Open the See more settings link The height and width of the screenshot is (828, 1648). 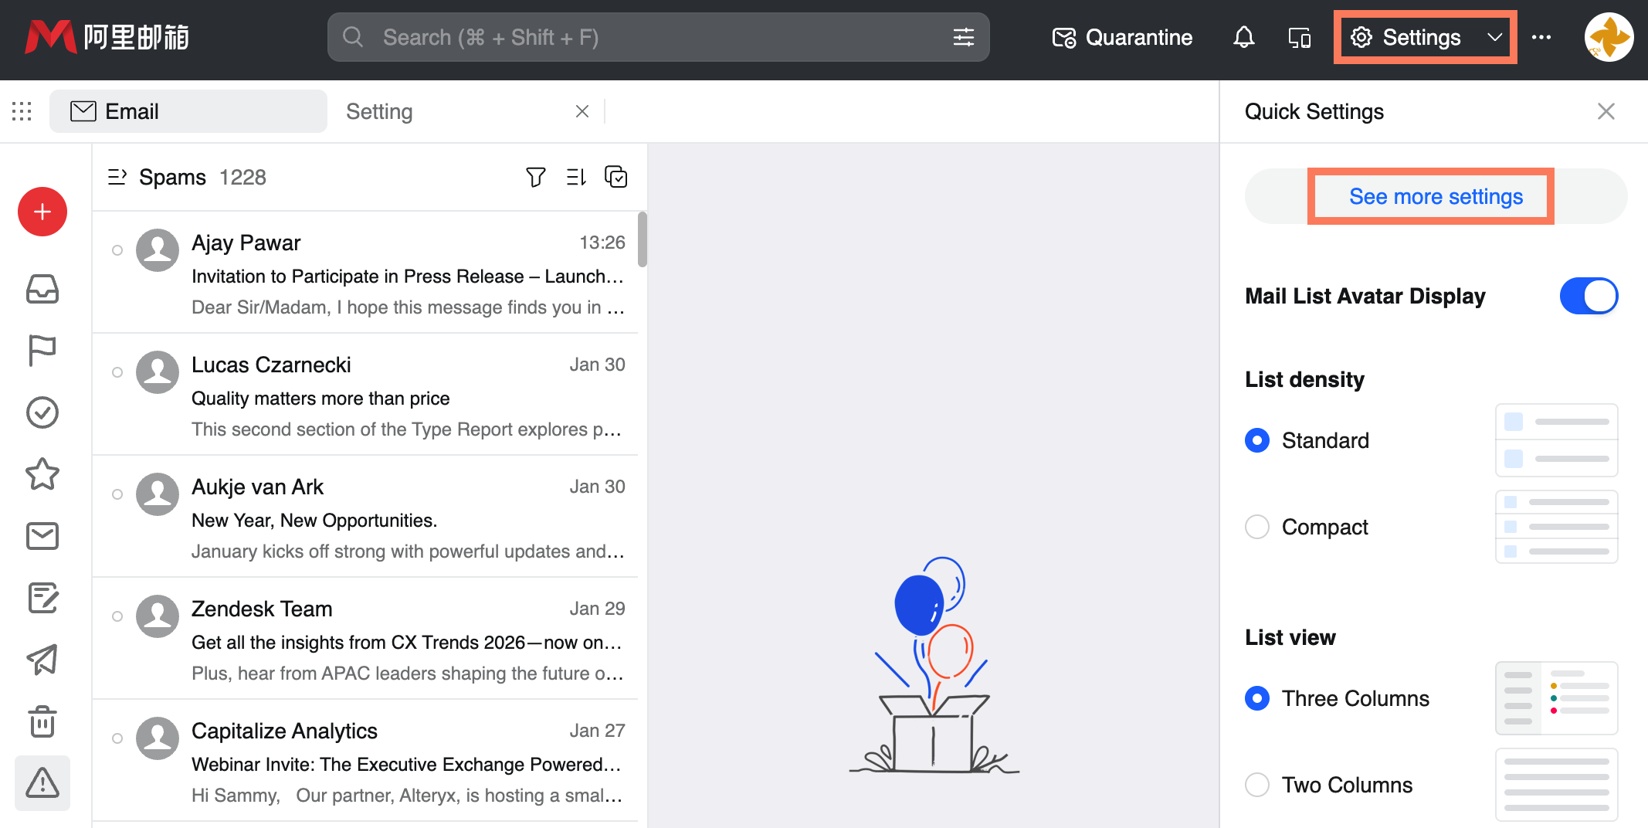click(1435, 196)
